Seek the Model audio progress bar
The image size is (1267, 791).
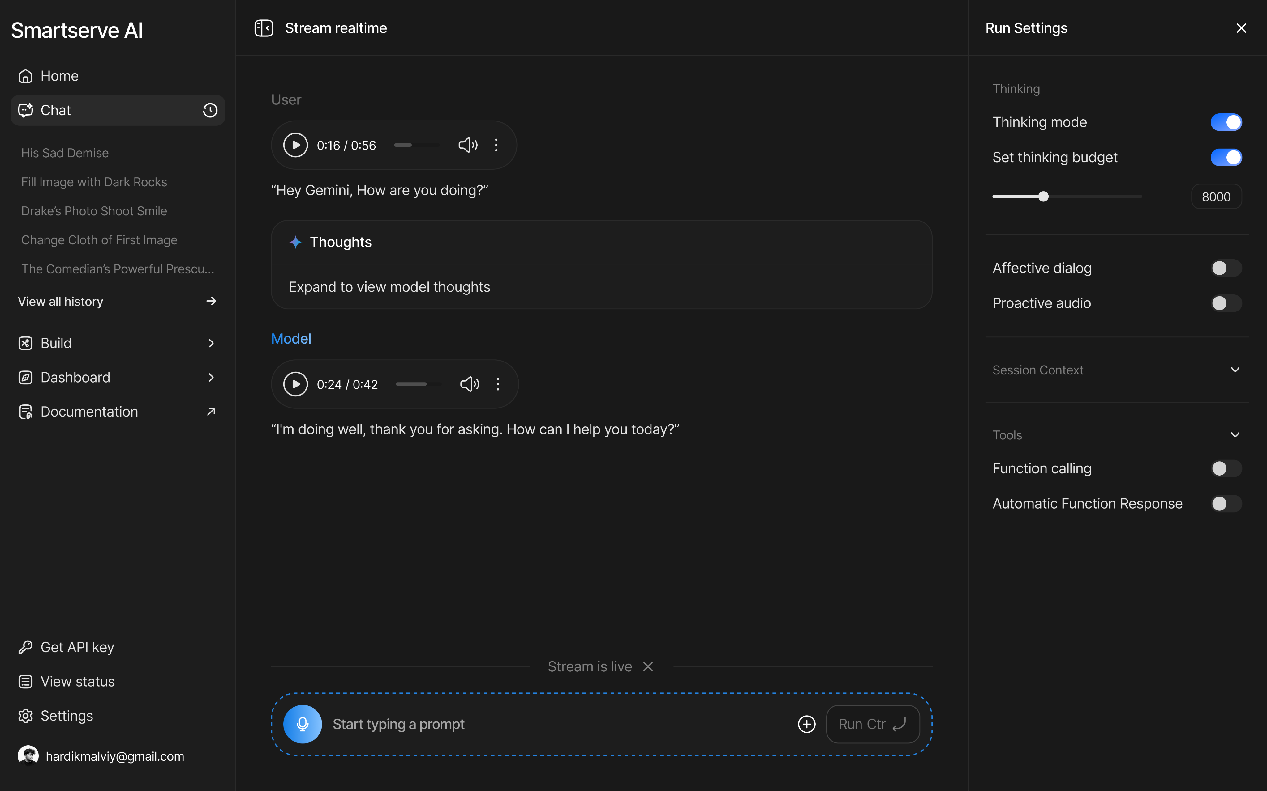click(x=418, y=384)
